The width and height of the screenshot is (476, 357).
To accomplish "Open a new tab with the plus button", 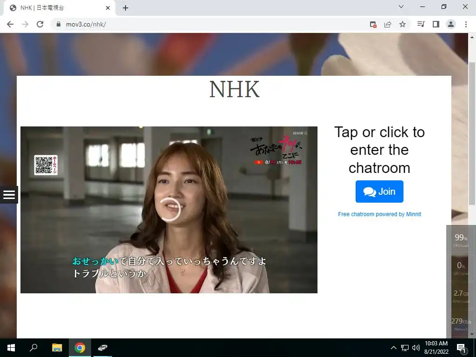I will pyautogui.click(x=126, y=8).
